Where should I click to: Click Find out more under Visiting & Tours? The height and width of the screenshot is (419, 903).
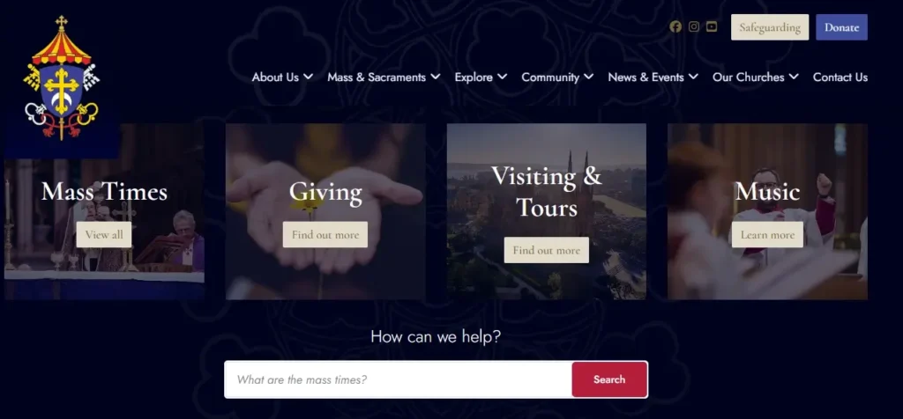547,250
